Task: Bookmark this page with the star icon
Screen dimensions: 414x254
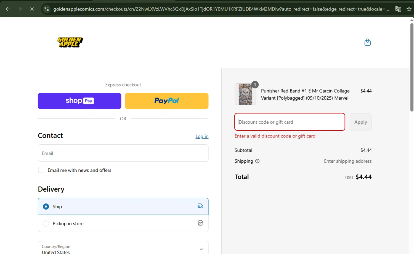Action: 409,9
